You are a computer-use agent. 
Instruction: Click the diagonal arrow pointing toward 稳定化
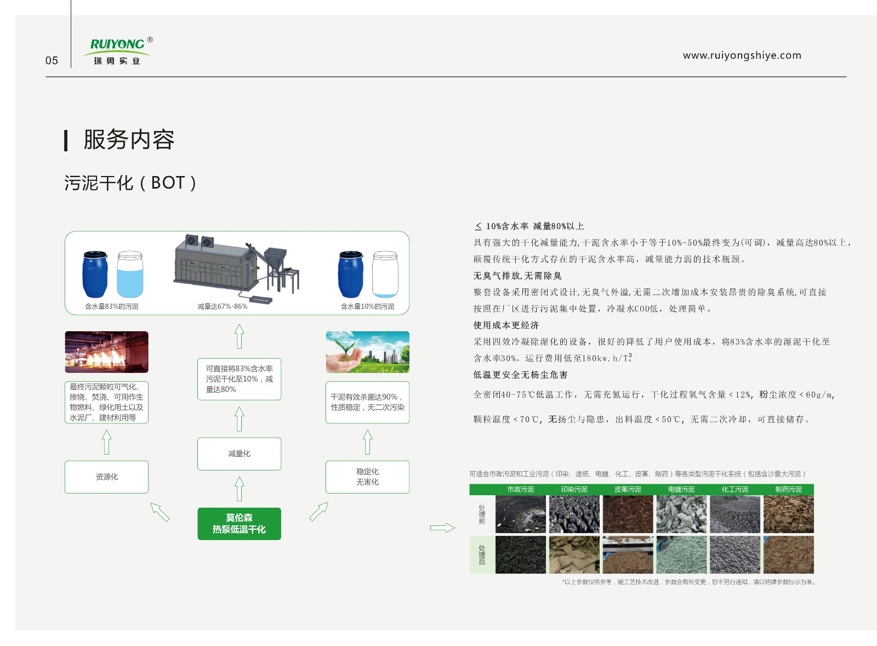pos(318,512)
